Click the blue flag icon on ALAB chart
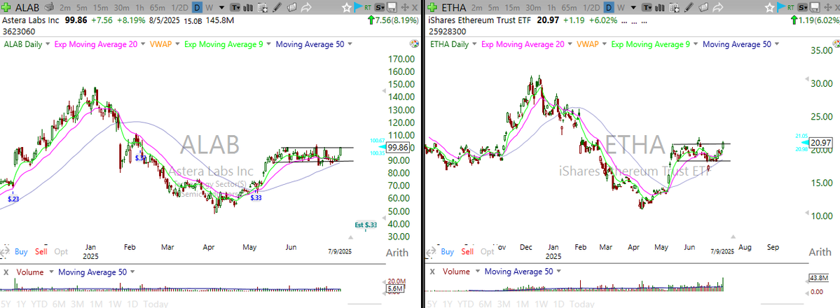Viewport: 840px width, 308px height. pyautogui.click(x=358, y=7)
